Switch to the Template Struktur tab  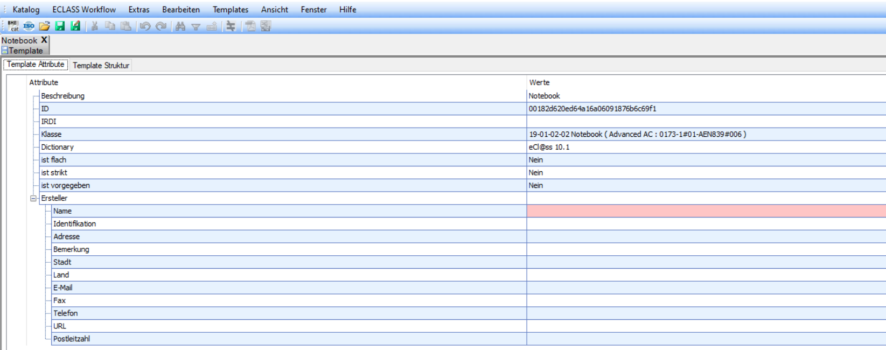tap(101, 65)
